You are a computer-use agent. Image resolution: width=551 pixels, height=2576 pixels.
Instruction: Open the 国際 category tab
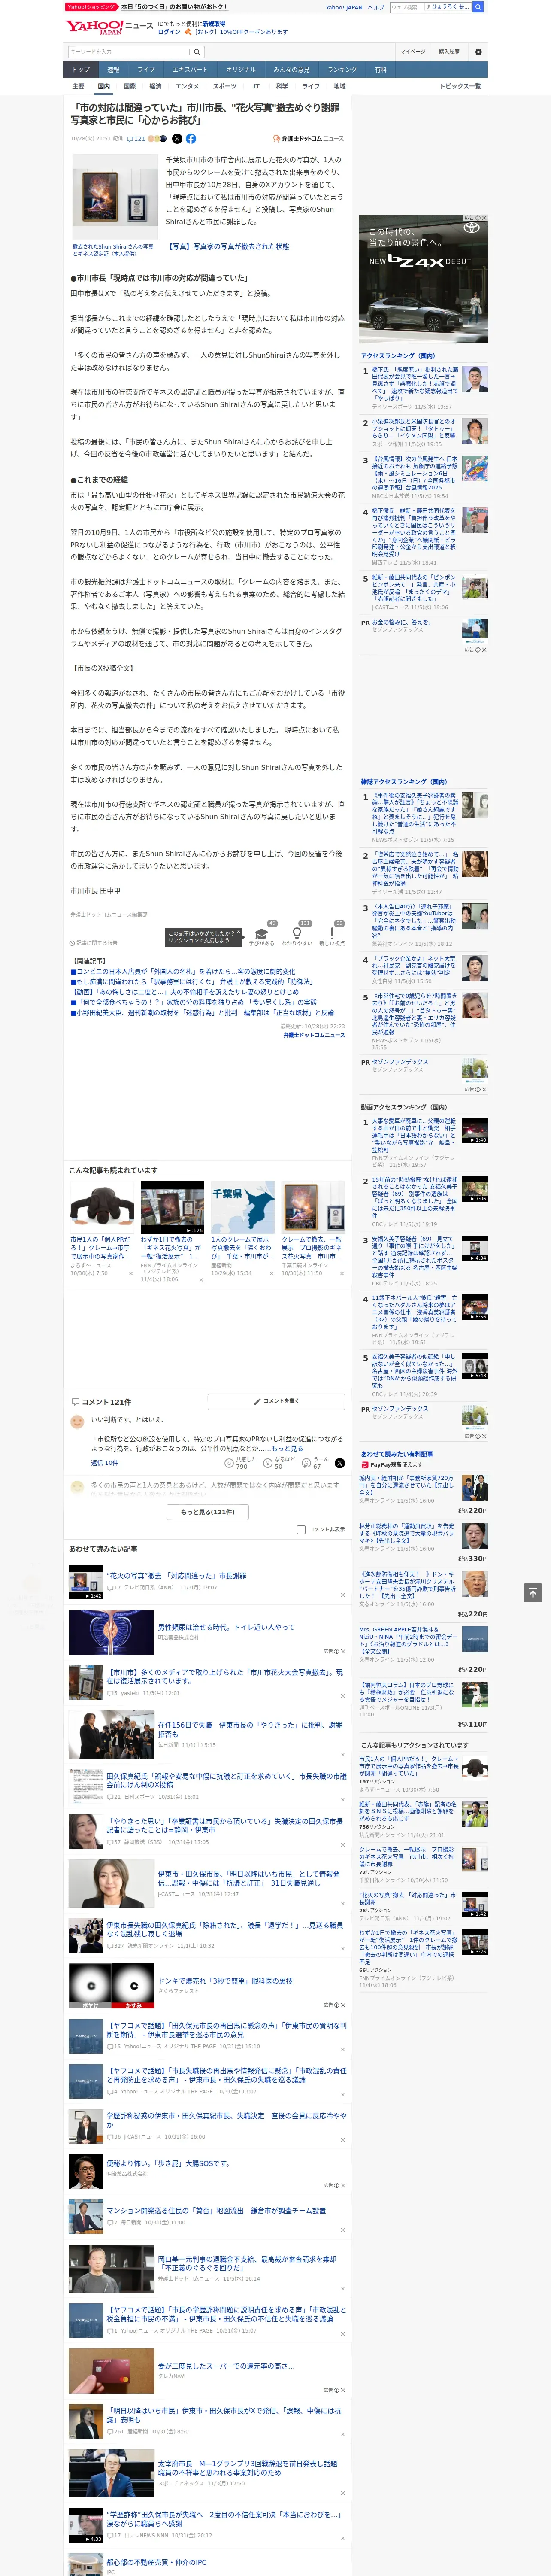pos(129,86)
